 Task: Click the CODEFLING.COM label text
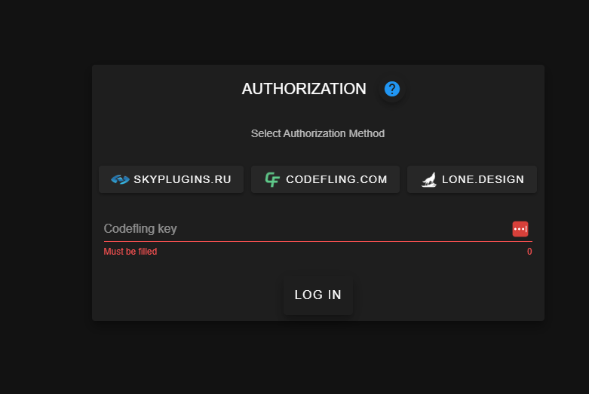[x=336, y=180]
